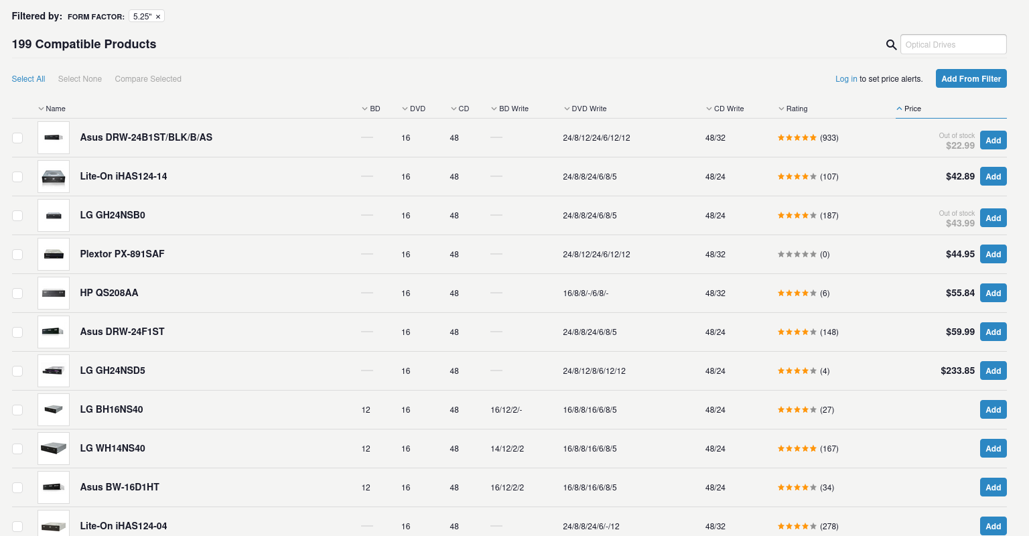Image resolution: width=1029 pixels, height=536 pixels.
Task: Click the $42.89 price of Lite-On iHAS124-14
Action: (960, 176)
